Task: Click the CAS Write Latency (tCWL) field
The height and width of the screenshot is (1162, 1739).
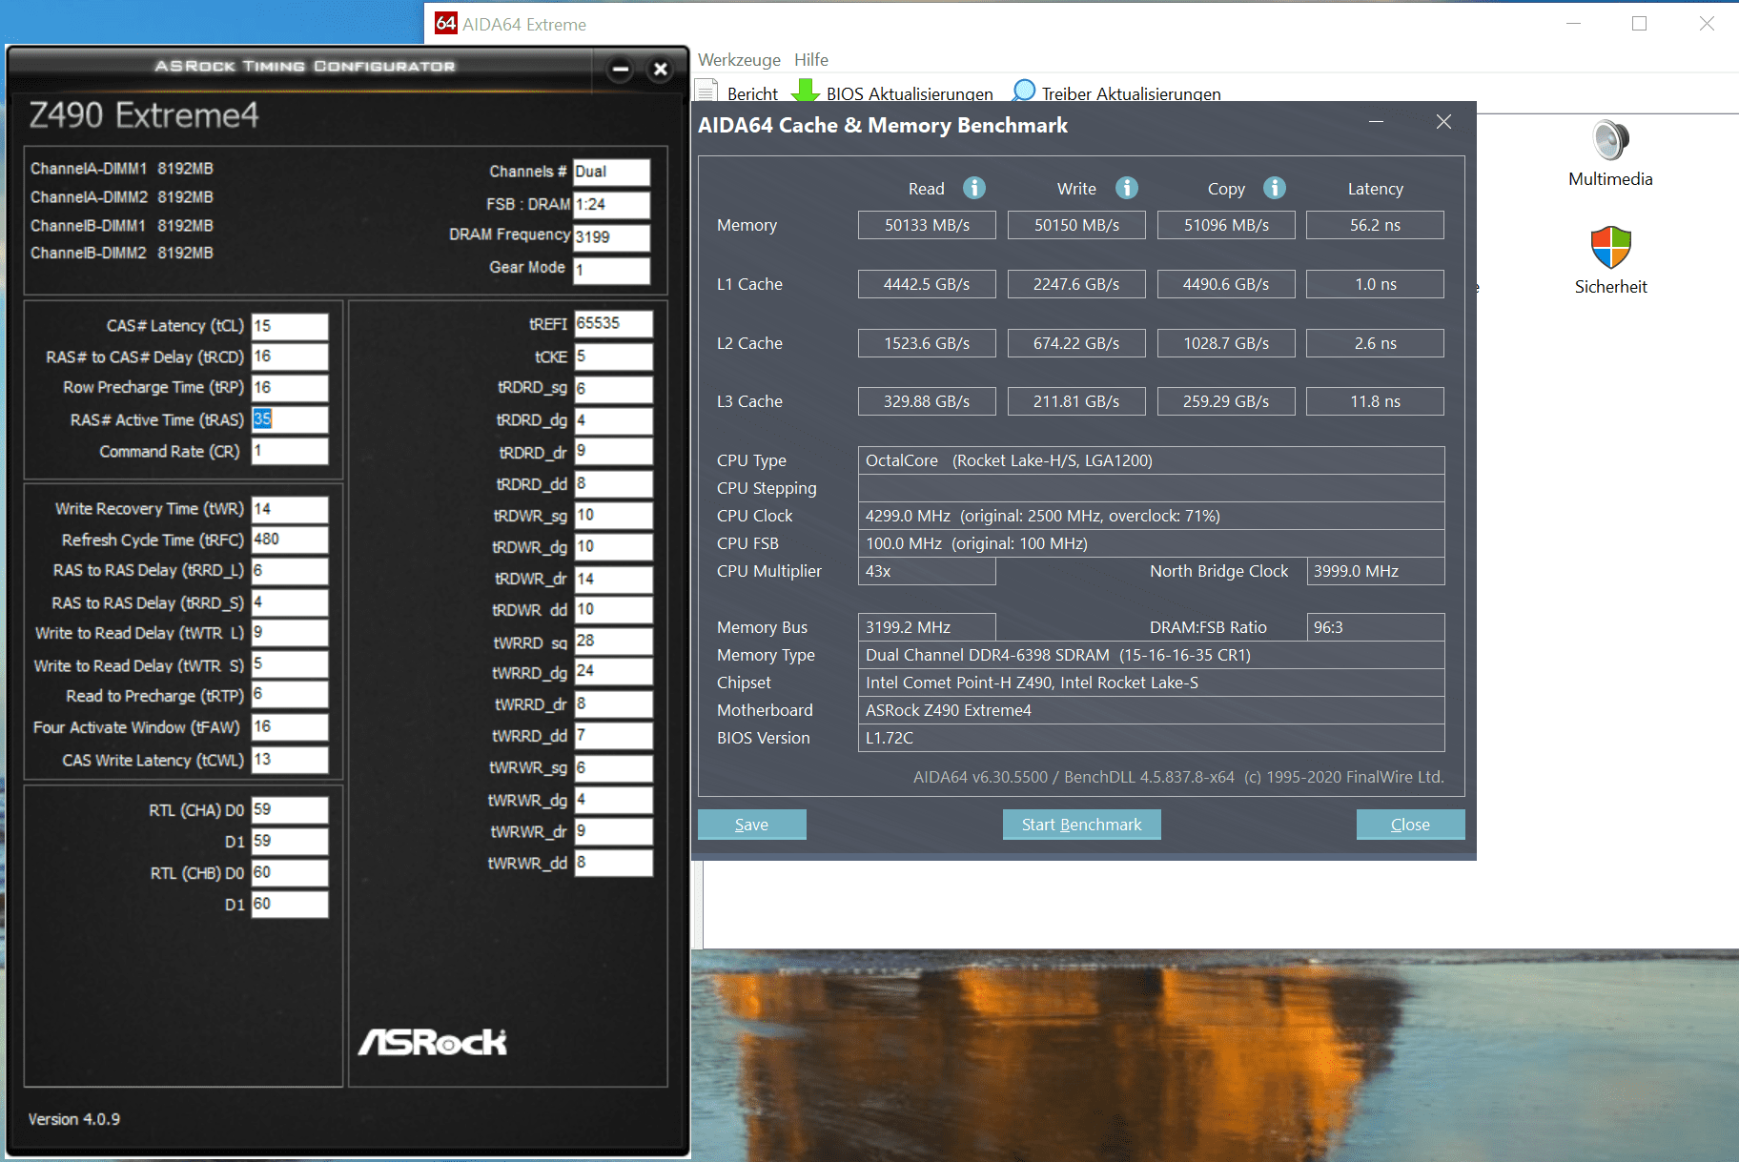Action: (x=290, y=760)
